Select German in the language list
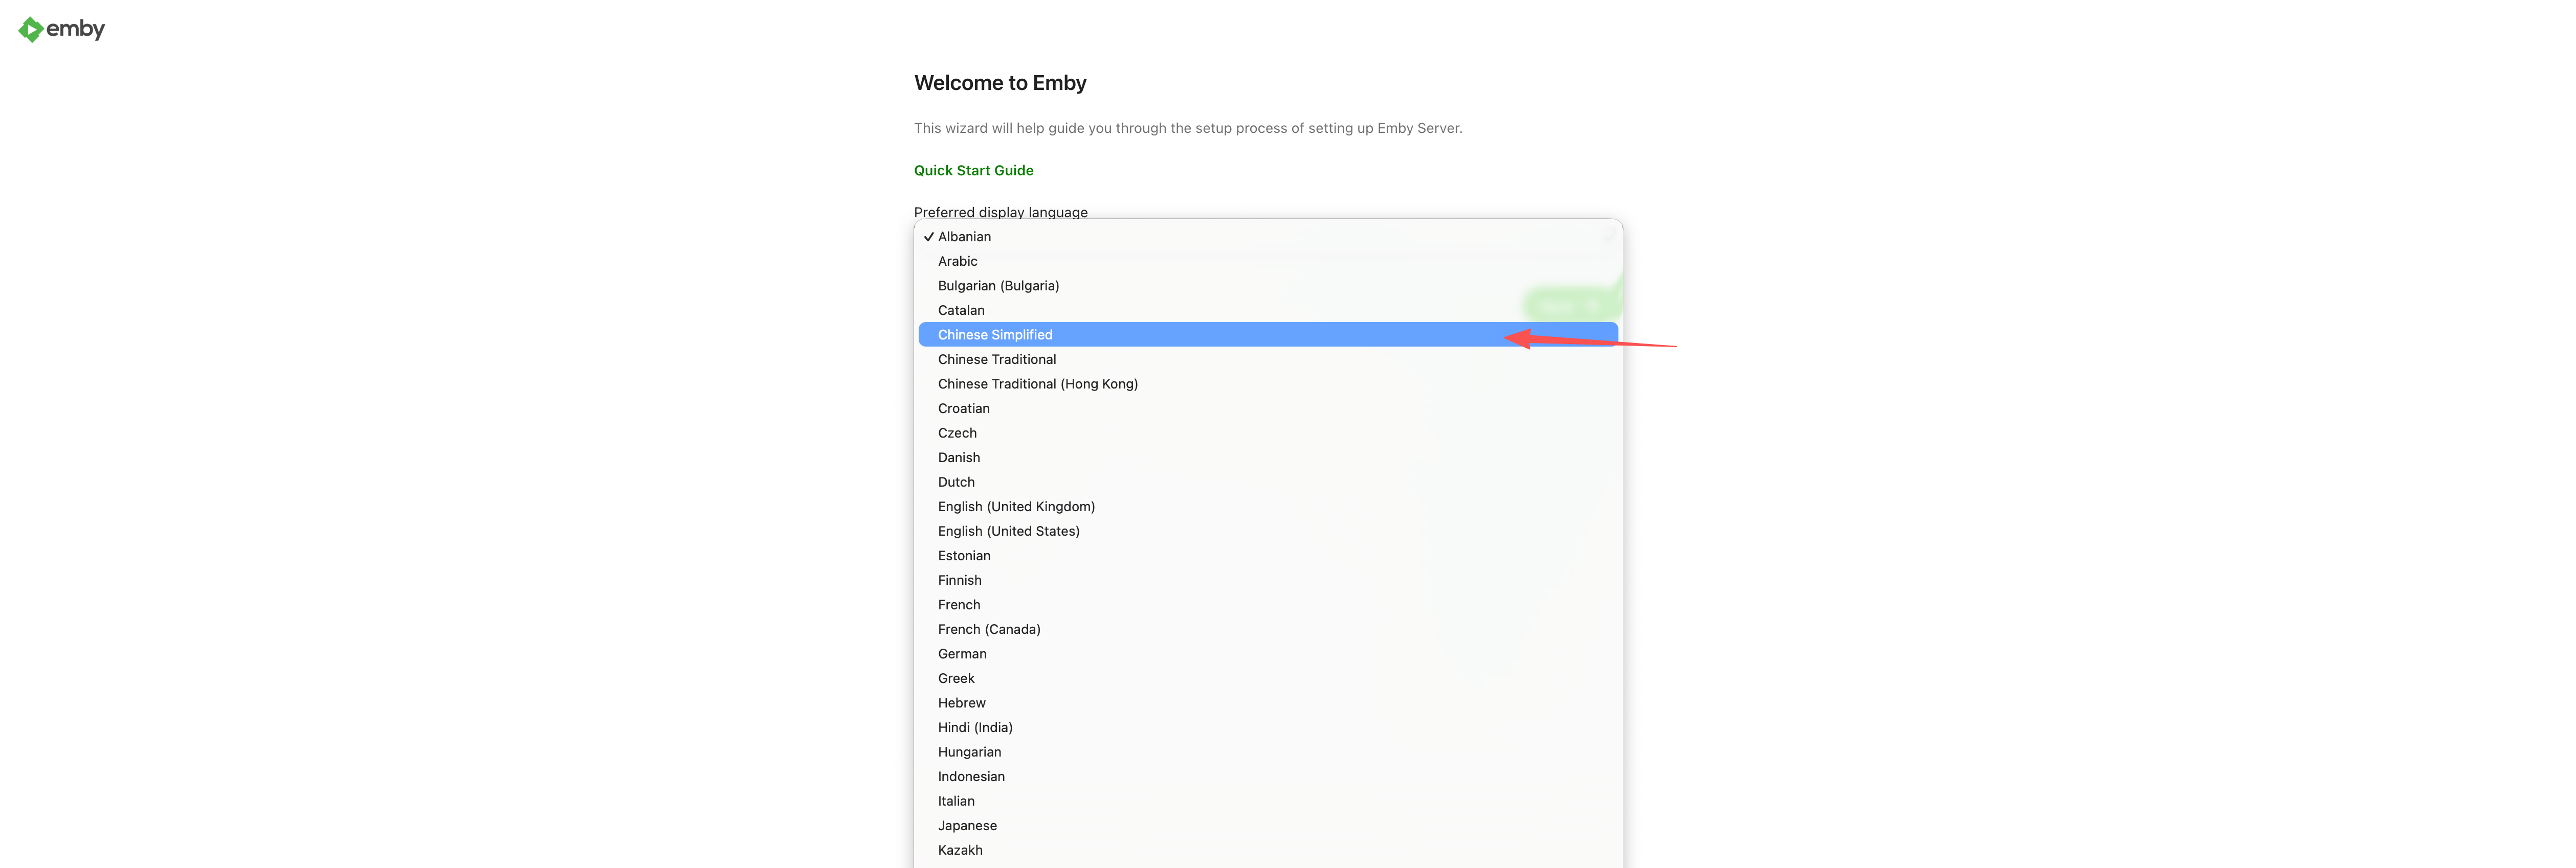The image size is (2576, 868). pos(962,654)
